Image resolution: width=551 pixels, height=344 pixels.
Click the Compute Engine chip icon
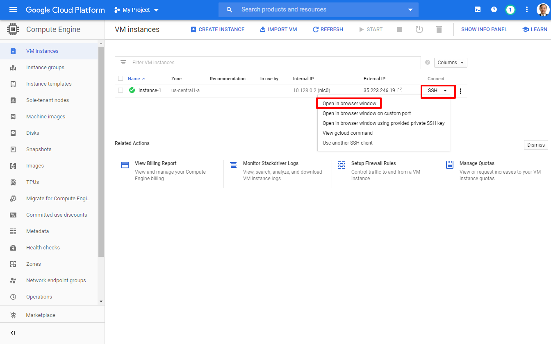[13, 29]
